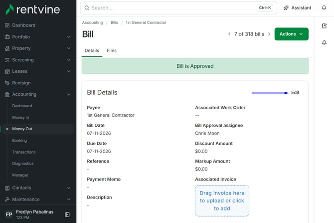Click the bell icon in right side panel
The image size is (334, 223).
[x=324, y=42]
